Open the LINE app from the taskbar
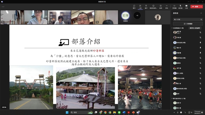Viewport: 205px width, 115px height. [119, 112]
